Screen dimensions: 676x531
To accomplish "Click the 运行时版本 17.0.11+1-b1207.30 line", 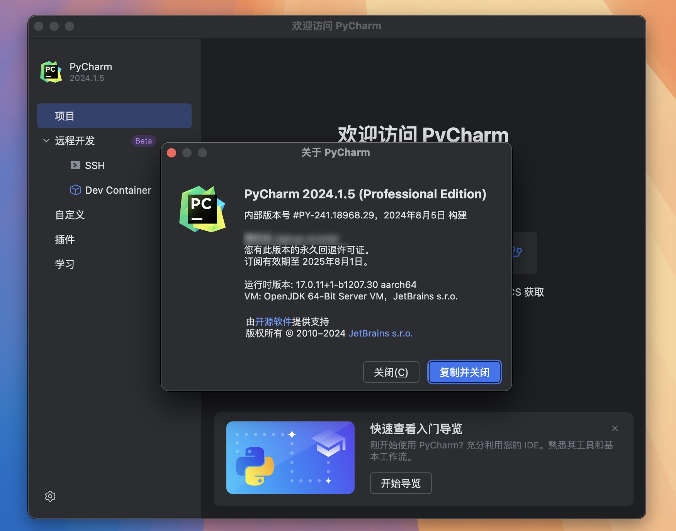I will [330, 284].
